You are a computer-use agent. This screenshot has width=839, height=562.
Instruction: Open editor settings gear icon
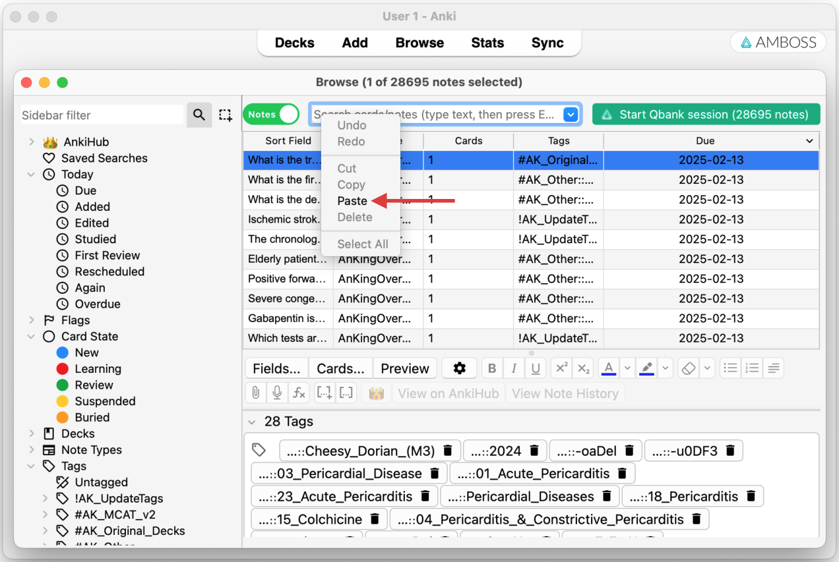pos(460,368)
